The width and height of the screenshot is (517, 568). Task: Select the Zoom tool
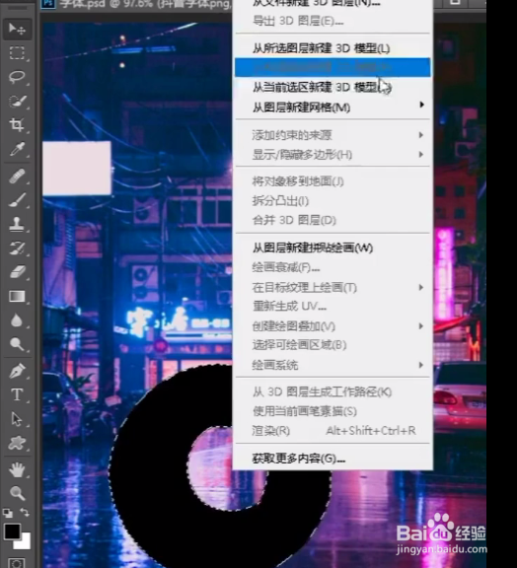click(x=17, y=493)
